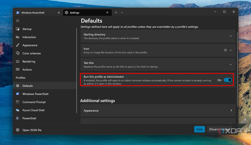The width and height of the screenshot is (251, 145).
Task: Select the Rendering monitor icon
Action: point(18,62)
